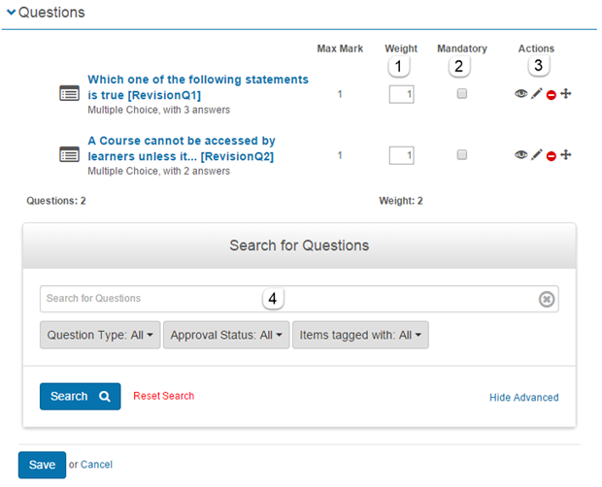Remove RevisionQ1 question with red minus icon
Image resolution: width=602 pixels, height=487 pixels.
(x=552, y=95)
